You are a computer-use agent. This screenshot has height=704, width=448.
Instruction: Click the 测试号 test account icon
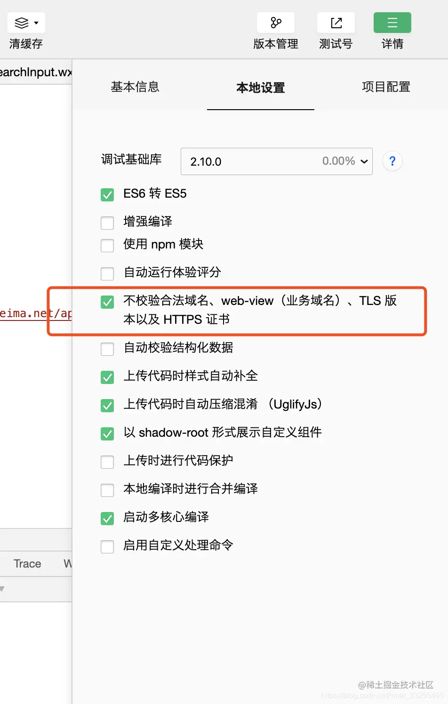coord(336,22)
